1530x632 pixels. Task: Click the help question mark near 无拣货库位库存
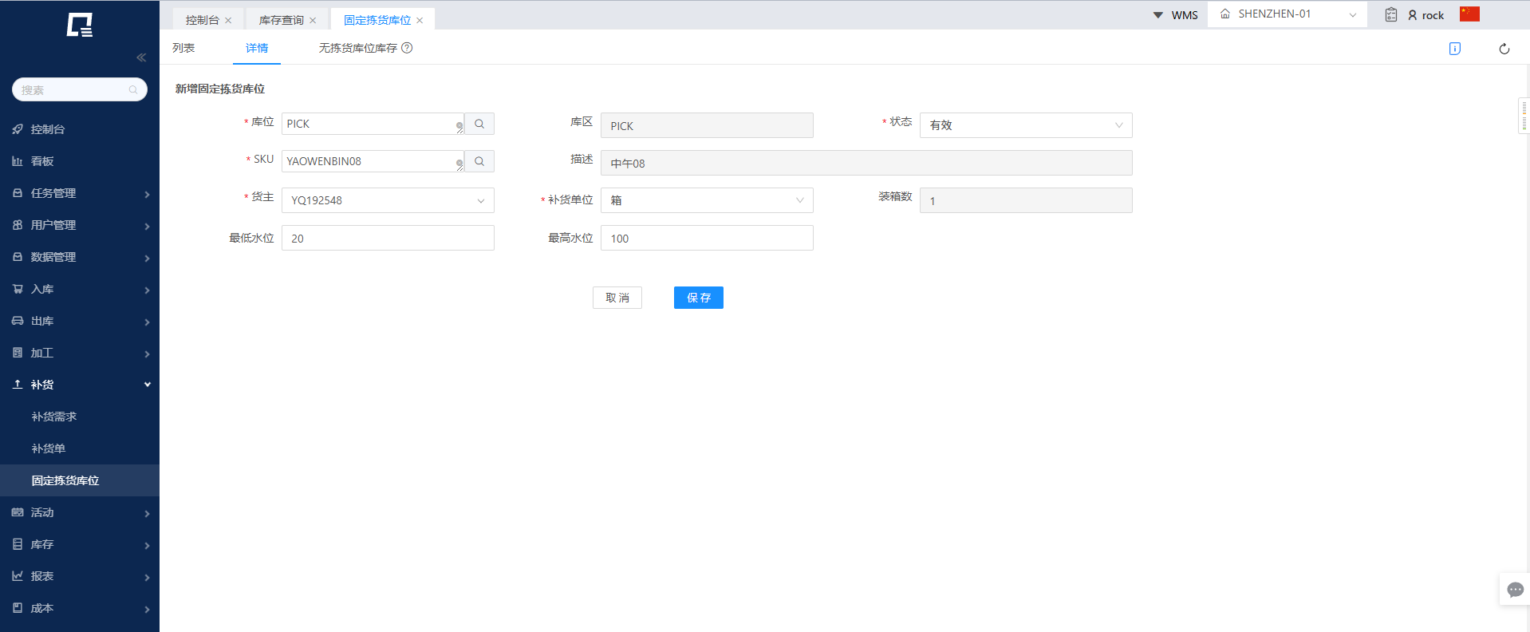coord(407,48)
